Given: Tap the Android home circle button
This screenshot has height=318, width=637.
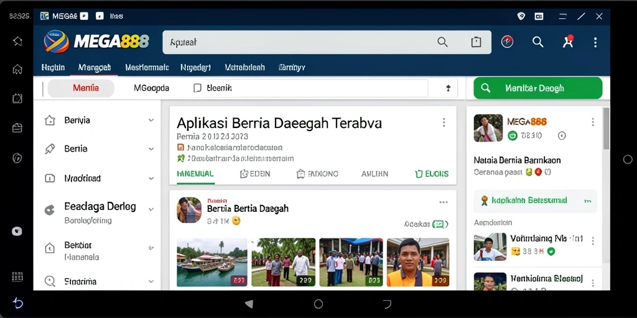Looking at the screenshot, I should point(318,304).
